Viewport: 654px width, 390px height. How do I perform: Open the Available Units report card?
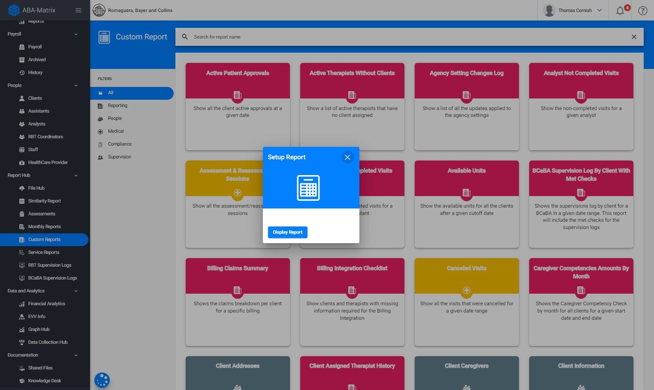(467, 204)
